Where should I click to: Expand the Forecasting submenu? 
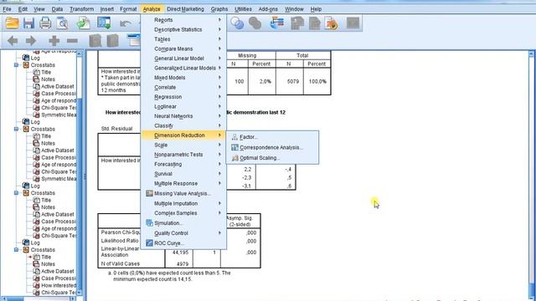tap(183, 164)
